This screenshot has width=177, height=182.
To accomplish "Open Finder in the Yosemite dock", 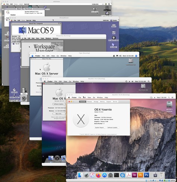I will (80, 175).
